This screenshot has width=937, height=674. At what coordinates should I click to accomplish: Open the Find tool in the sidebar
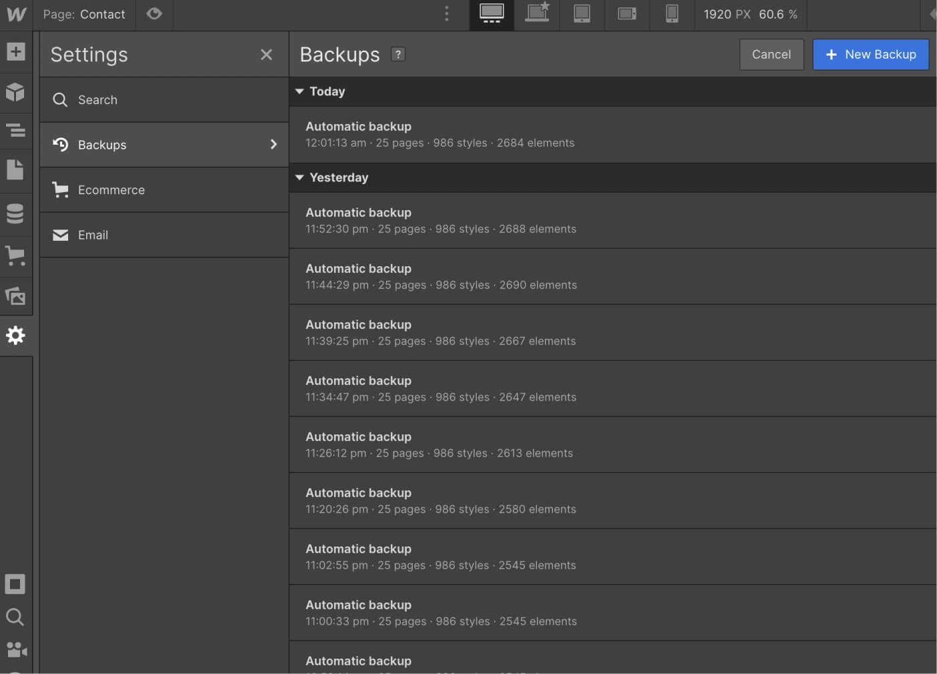pos(16,617)
